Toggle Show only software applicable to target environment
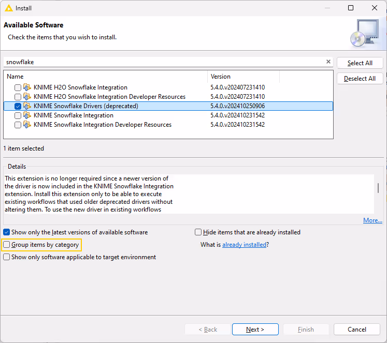 click(7, 257)
